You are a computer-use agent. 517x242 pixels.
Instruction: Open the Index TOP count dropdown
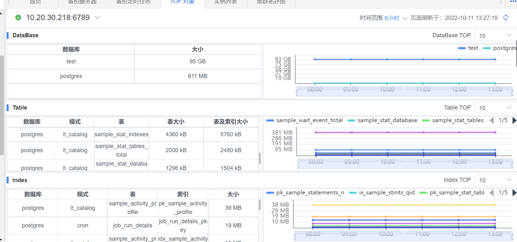point(495,180)
